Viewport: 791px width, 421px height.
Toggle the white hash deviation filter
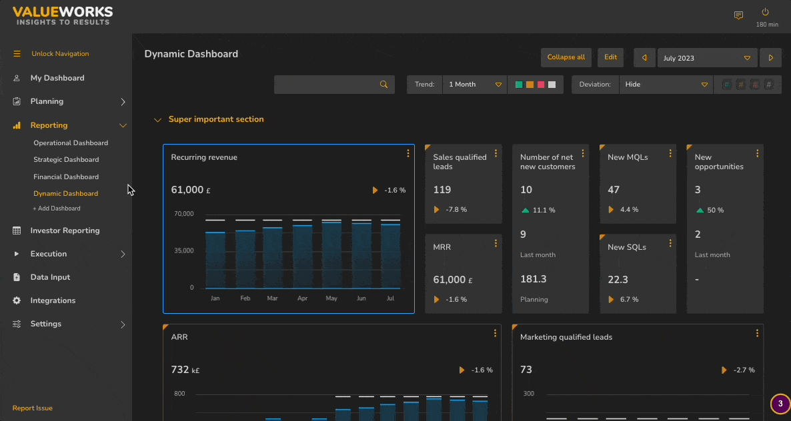coord(768,85)
